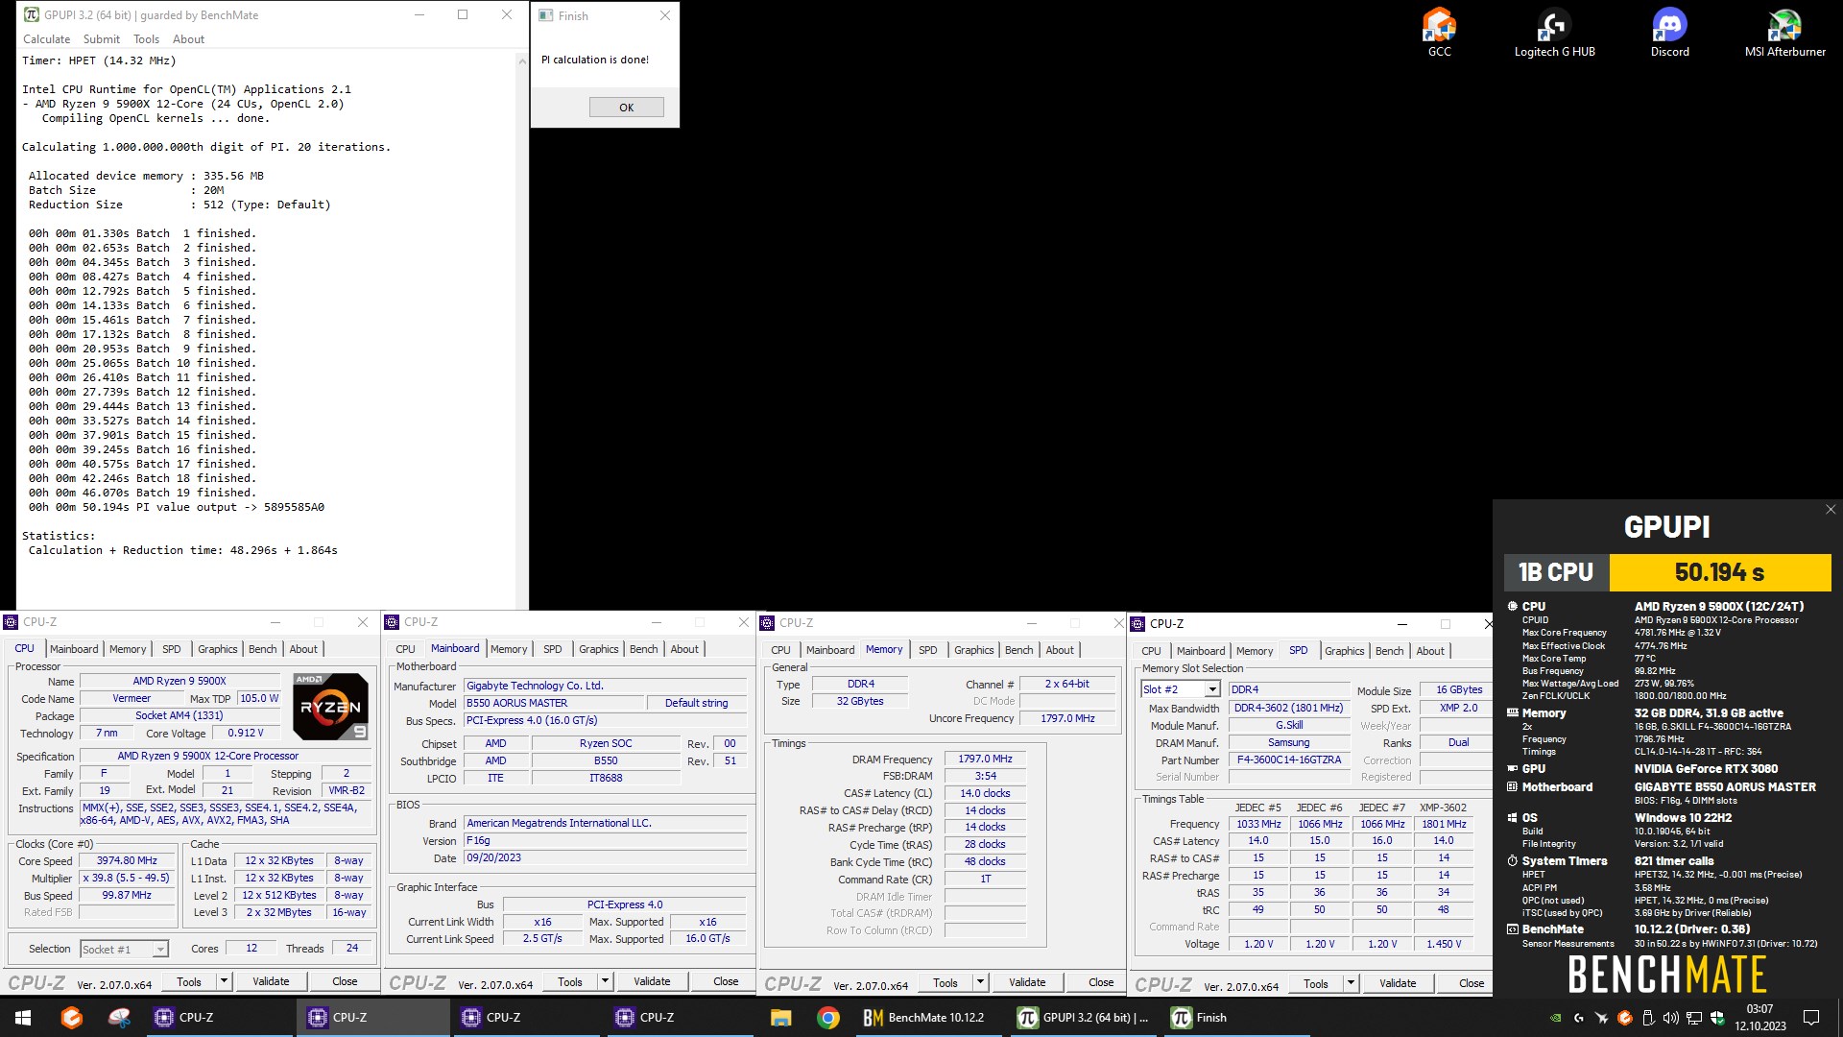Open the Logitech G tray icon

tap(1578, 1018)
